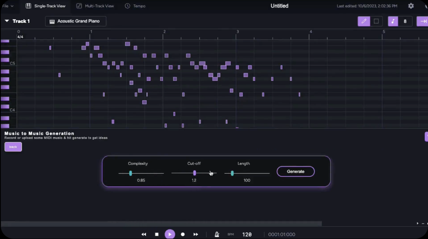
Task: Open the app settings gear
Action: (411, 6)
